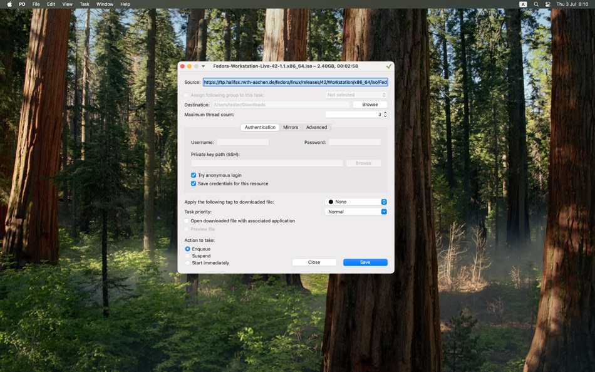Open the tag dropdown showing None

(356, 202)
